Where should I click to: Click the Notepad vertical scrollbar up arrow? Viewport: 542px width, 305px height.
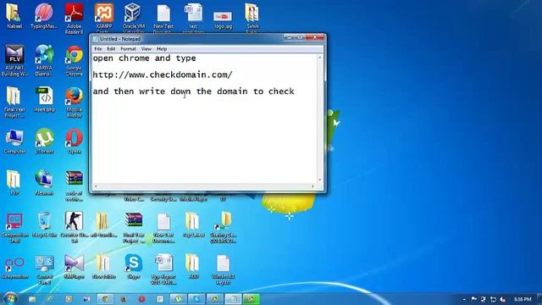click(320, 58)
